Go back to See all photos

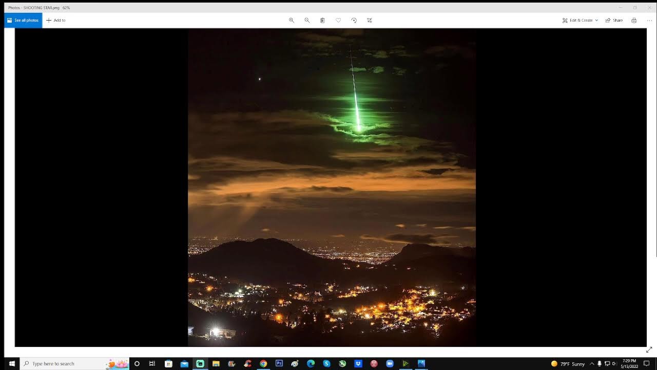click(23, 21)
